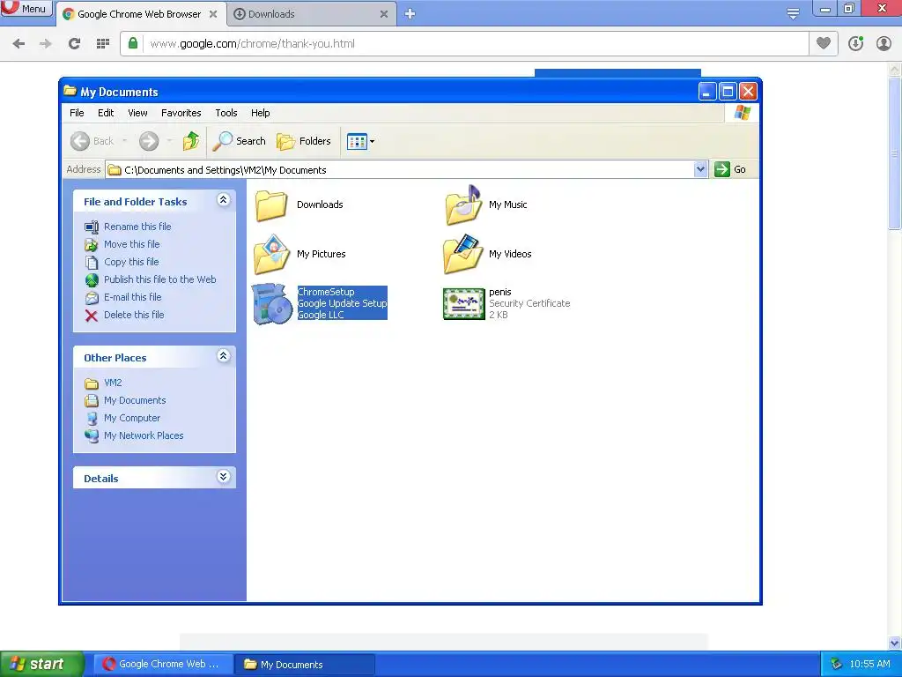Bookmark page with the heart icon
902x677 pixels.
click(824, 43)
